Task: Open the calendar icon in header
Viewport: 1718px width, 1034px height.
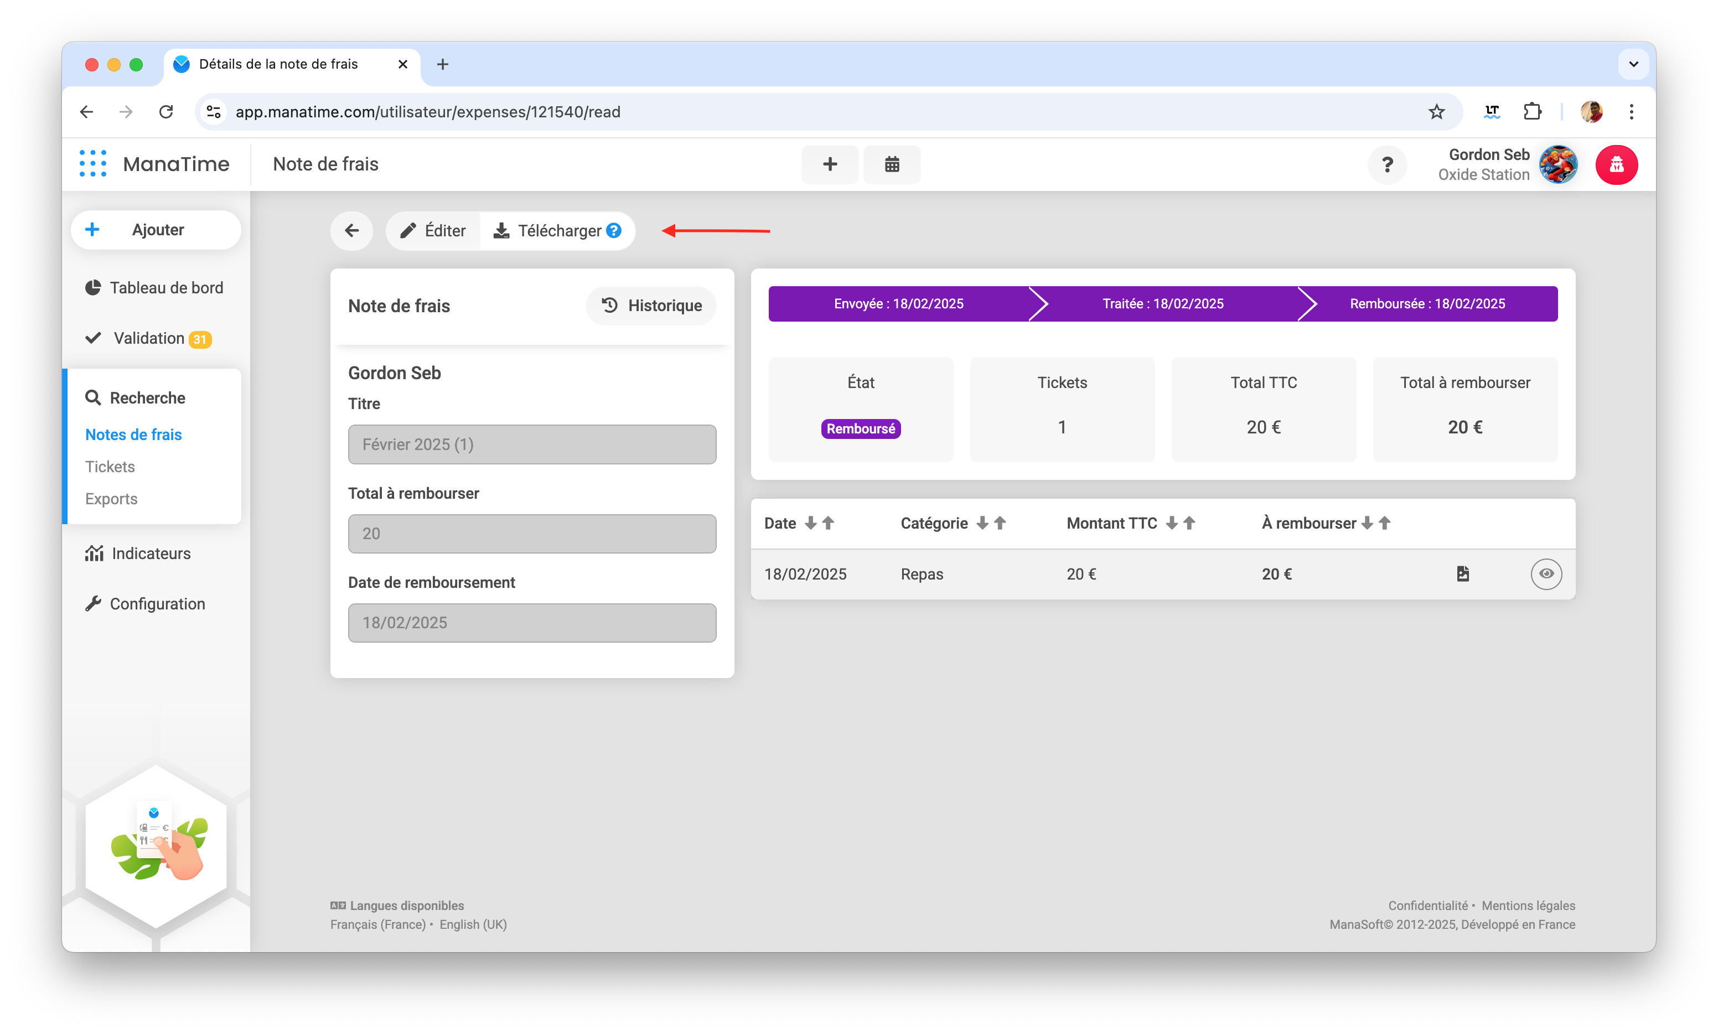Action: pos(892,164)
